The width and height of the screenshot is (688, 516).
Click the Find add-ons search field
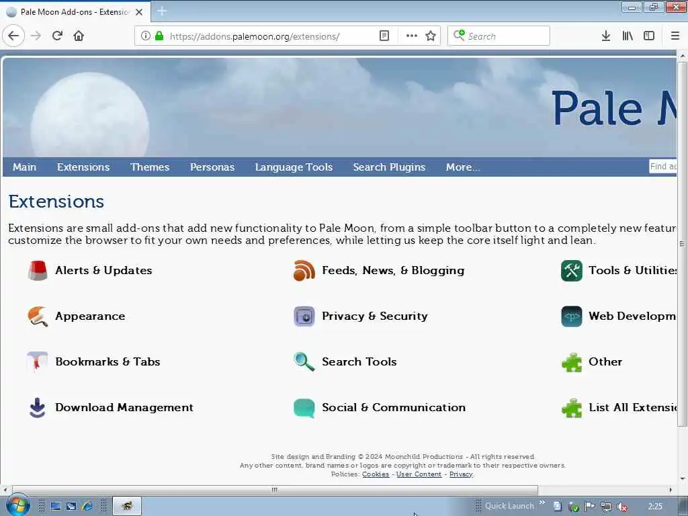tap(663, 167)
